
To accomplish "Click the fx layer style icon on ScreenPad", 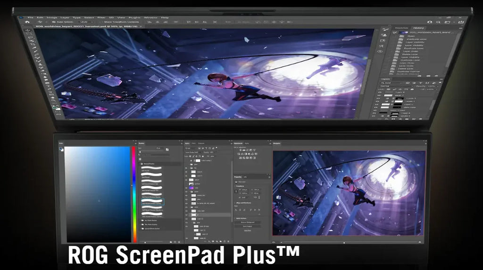I will (x=209, y=241).
